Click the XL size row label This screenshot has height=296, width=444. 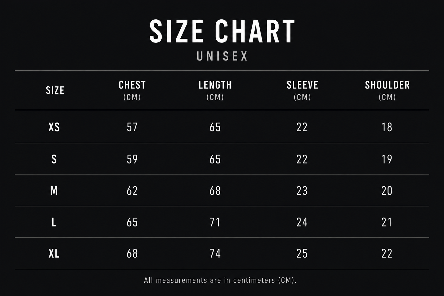(54, 254)
